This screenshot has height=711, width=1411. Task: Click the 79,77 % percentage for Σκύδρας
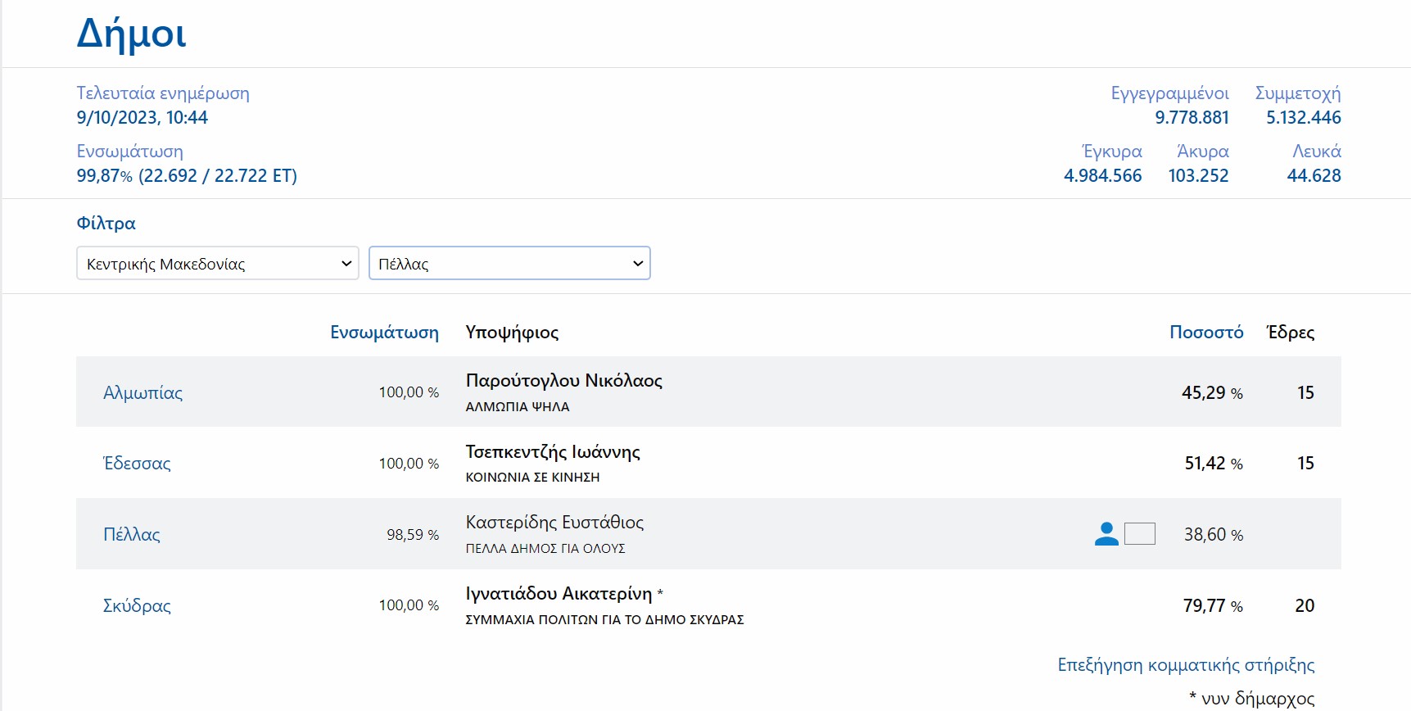[x=1212, y=606]
